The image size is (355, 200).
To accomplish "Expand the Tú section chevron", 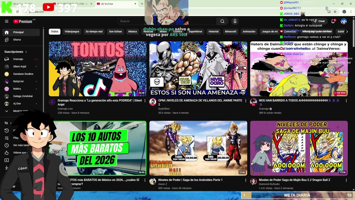I will coord(11,123).
